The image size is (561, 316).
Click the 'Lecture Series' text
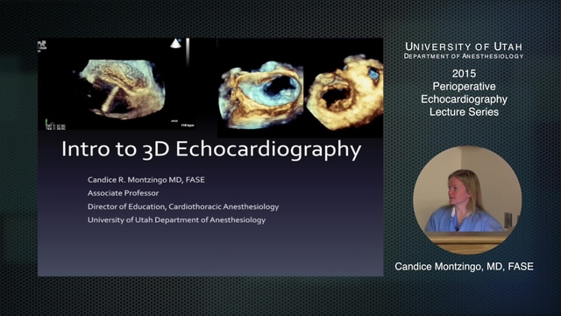pyautogui.click(x=464, y=112)
